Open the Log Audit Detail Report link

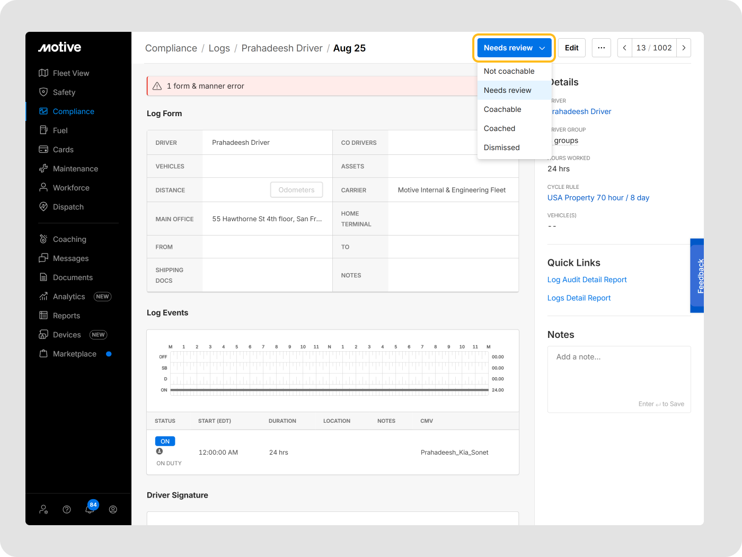pyautogui.click(x=587, y=280)
